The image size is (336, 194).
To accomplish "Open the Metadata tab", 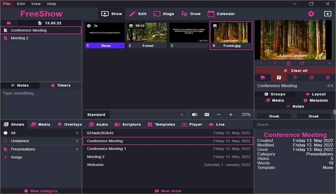I will [316, 101].
